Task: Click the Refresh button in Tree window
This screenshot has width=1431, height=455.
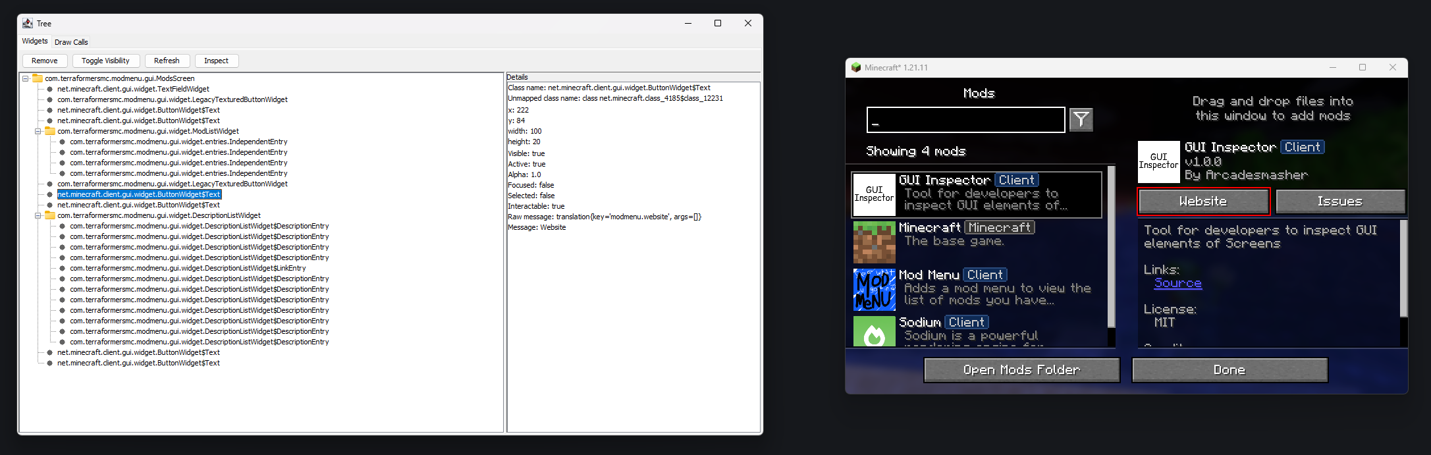Action: click(x=167, y=61)
